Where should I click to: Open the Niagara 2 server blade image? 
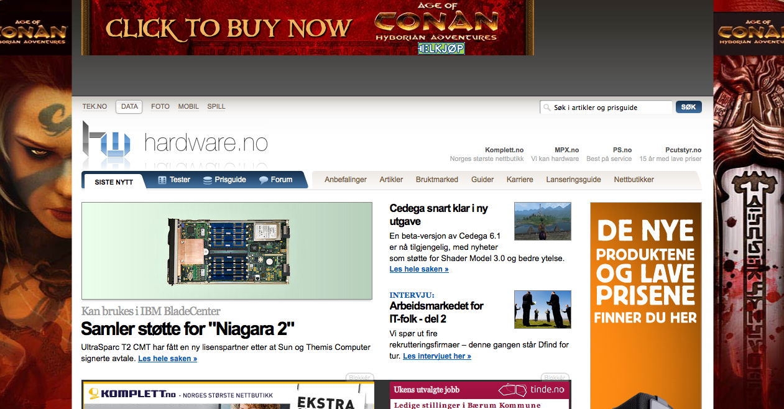tap(227, 251)
